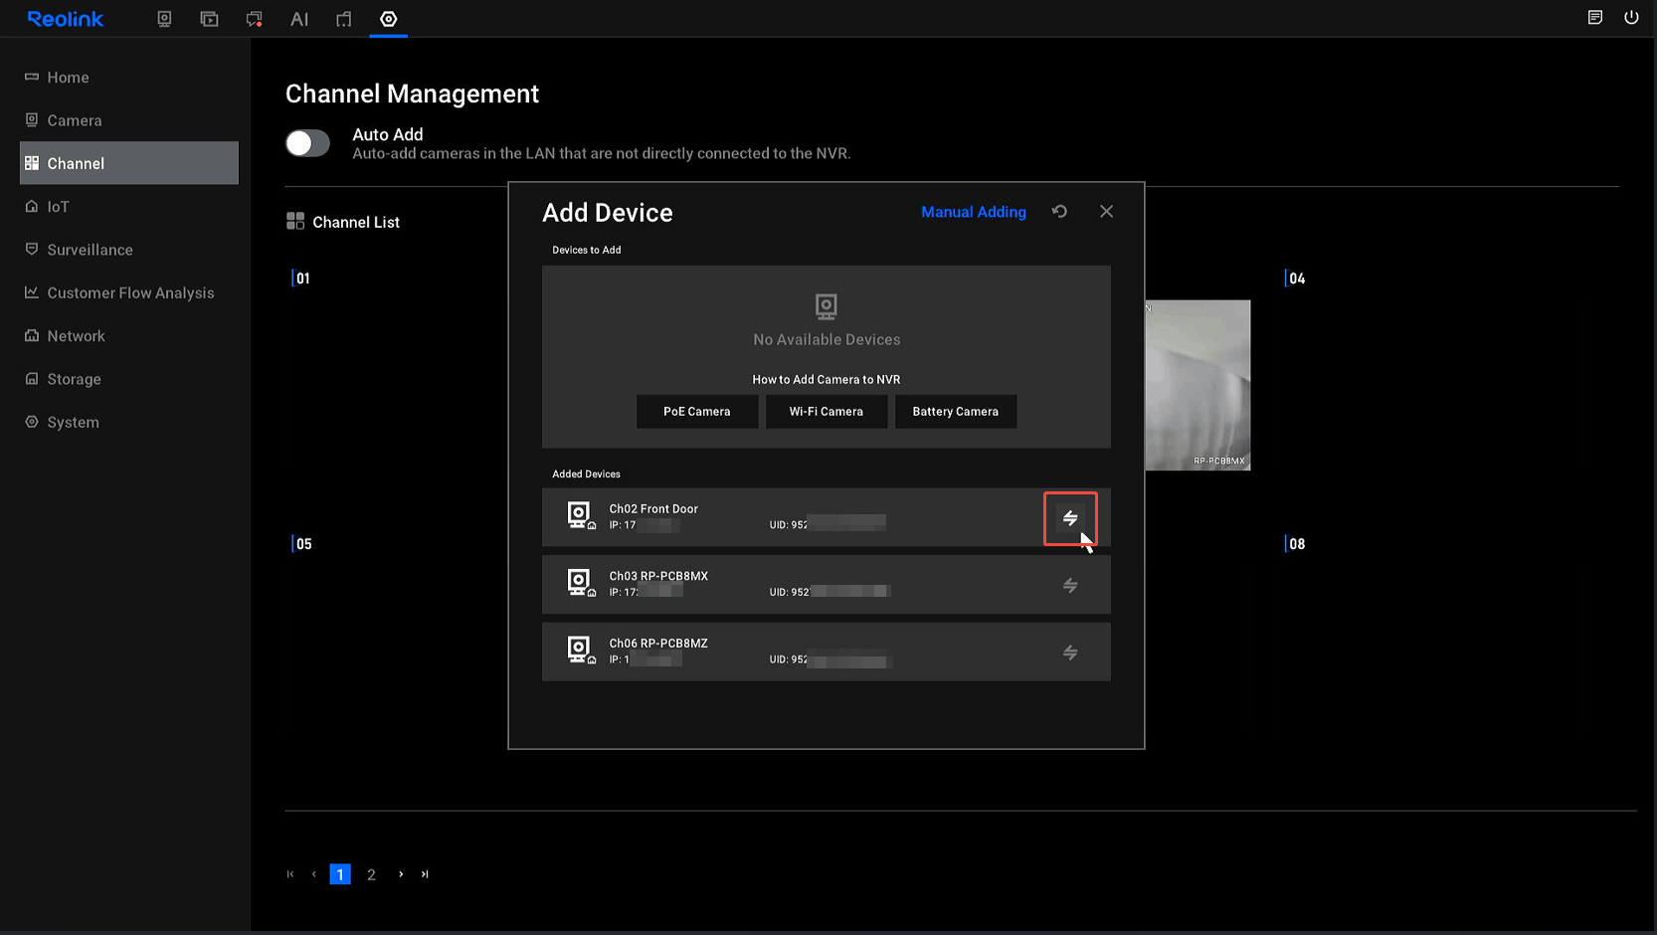Viewport: 1657px width, 935px height.
Task: Open the live view camera icon in top bar
Action: point(165,19)
